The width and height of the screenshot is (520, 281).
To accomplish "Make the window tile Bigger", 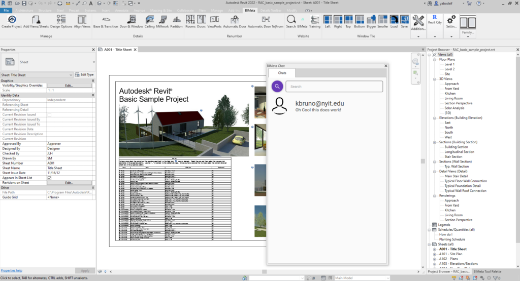I will pyautogui.click(x=371, y=21).
